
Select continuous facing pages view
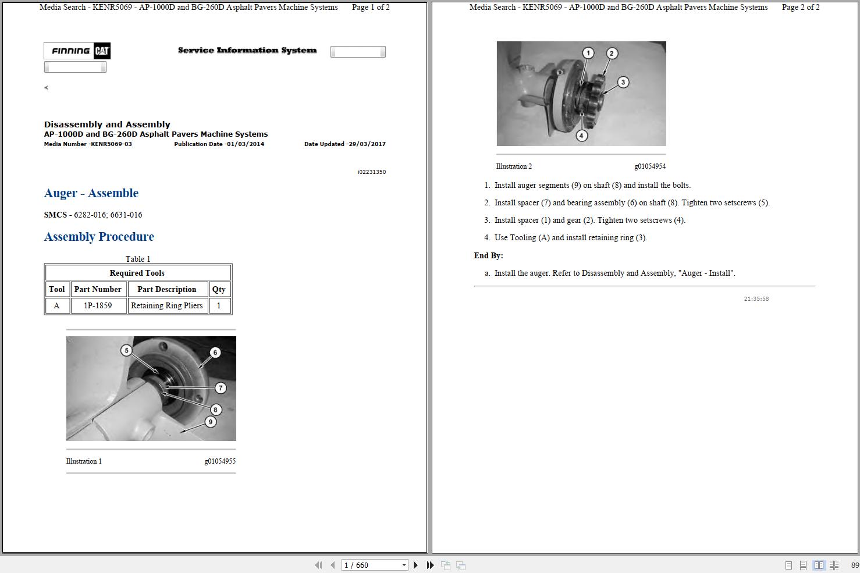tap(834, 565)
